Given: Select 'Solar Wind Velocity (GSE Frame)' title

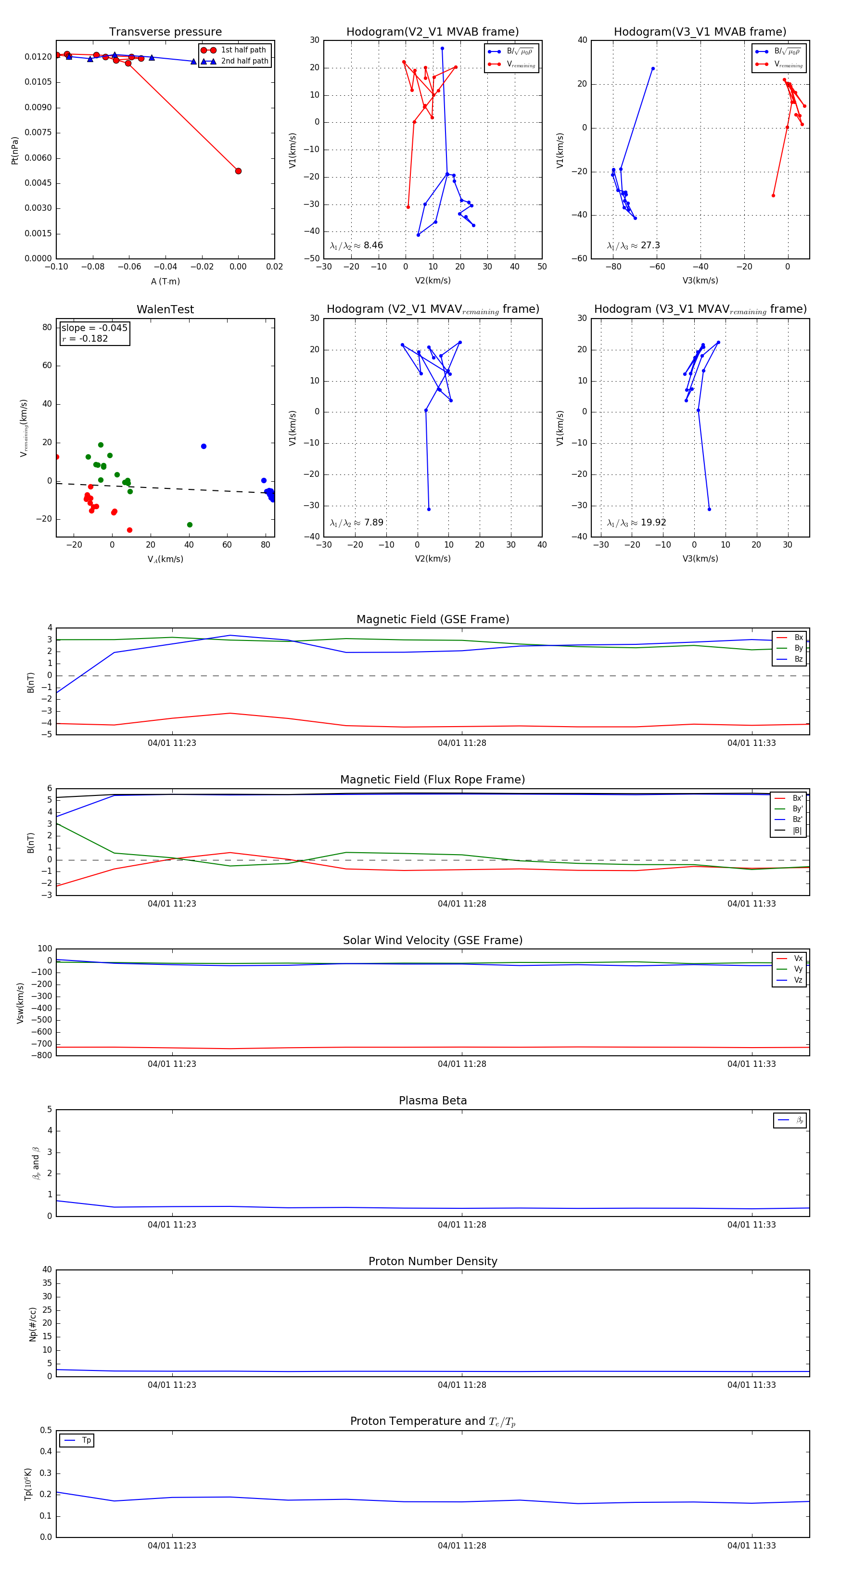Looking at the screenshot, I should point(433,940).
